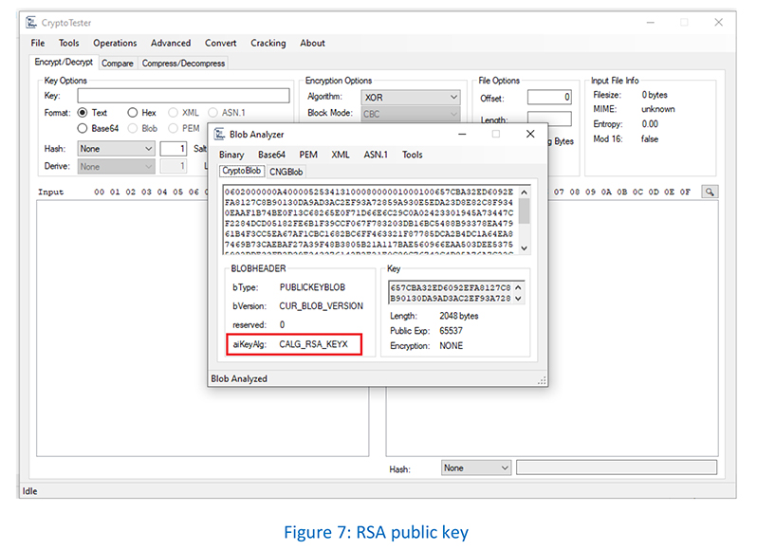This screenshot has height=550, width=757.
Task: Click the blob data scroll-up arrow
Action: [525, 192]
